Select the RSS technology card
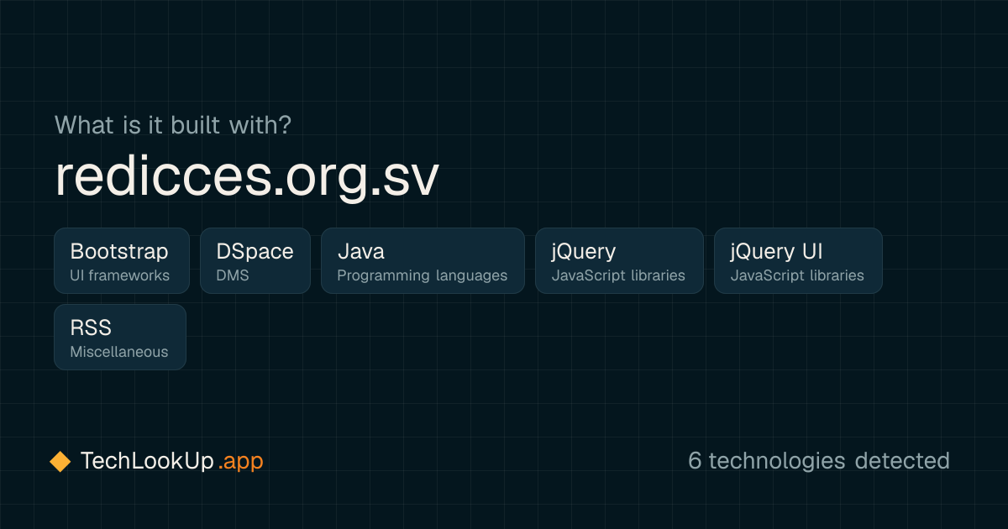 [x=120, y=337]
